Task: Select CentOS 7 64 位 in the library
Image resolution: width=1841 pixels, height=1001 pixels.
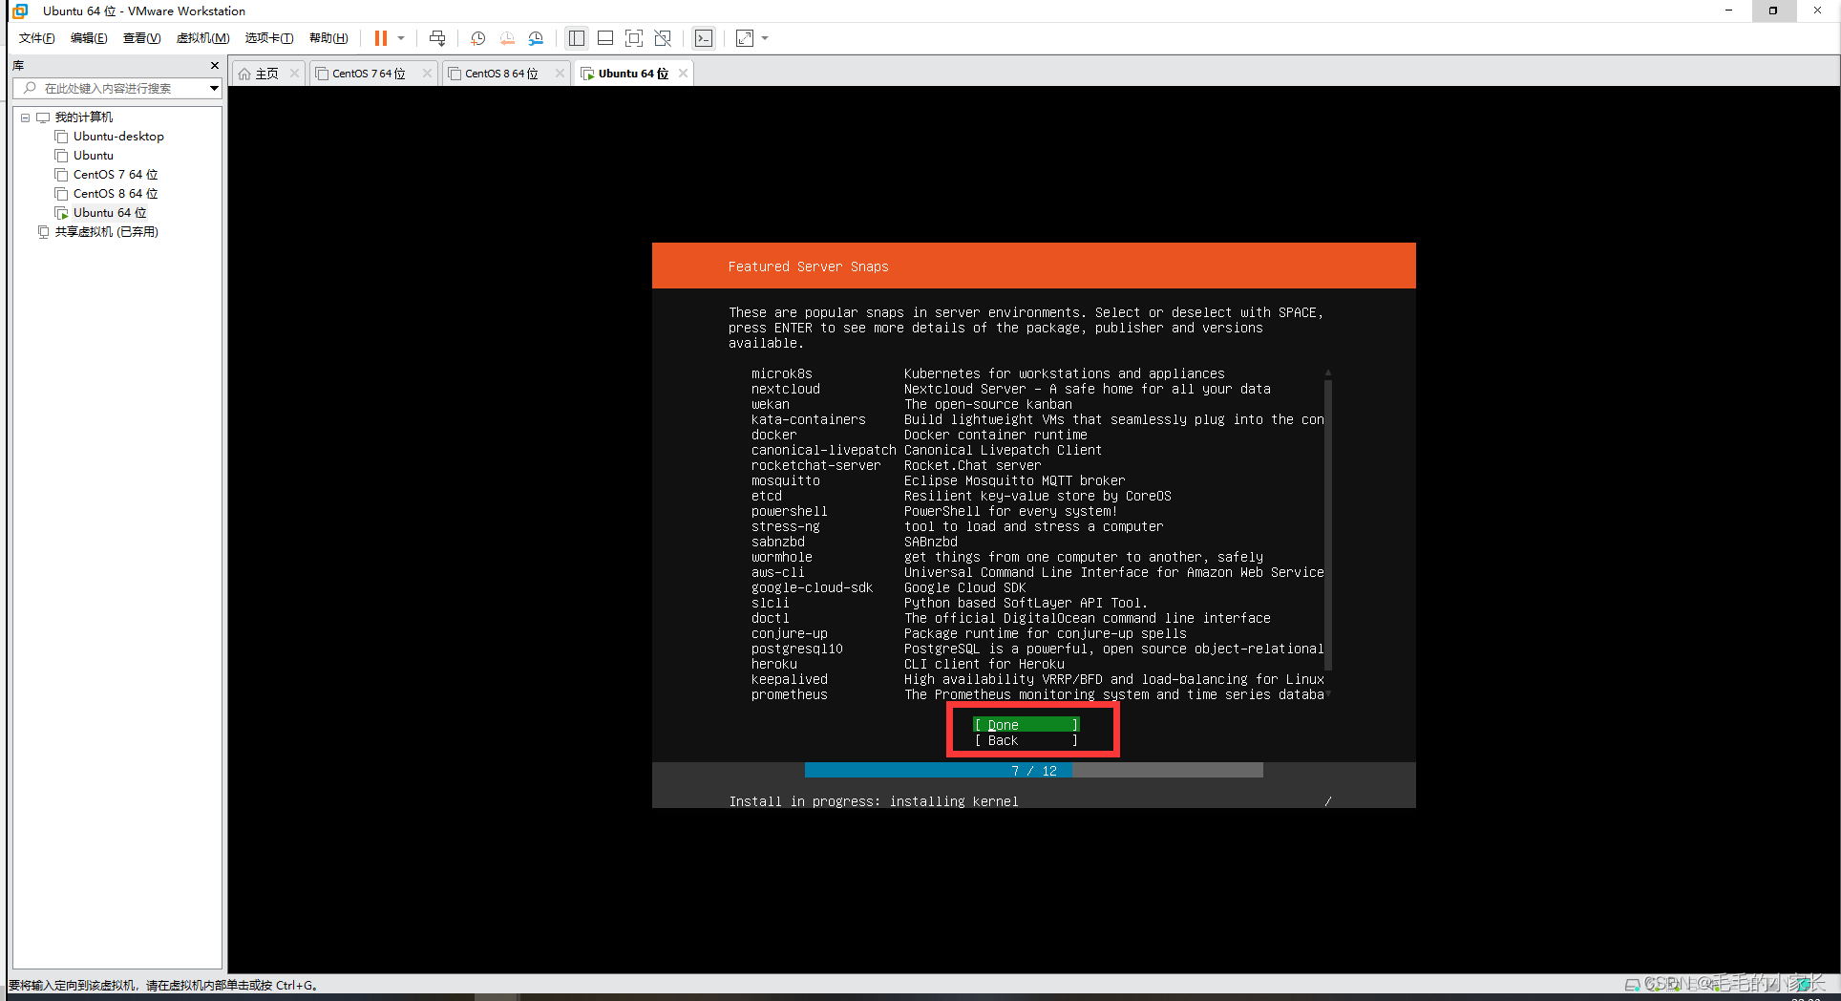Action: 115,175
